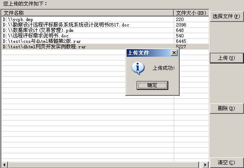Click the 清空(C) button
The width and height of the screenshot is (244, 168).
[226, 163]
